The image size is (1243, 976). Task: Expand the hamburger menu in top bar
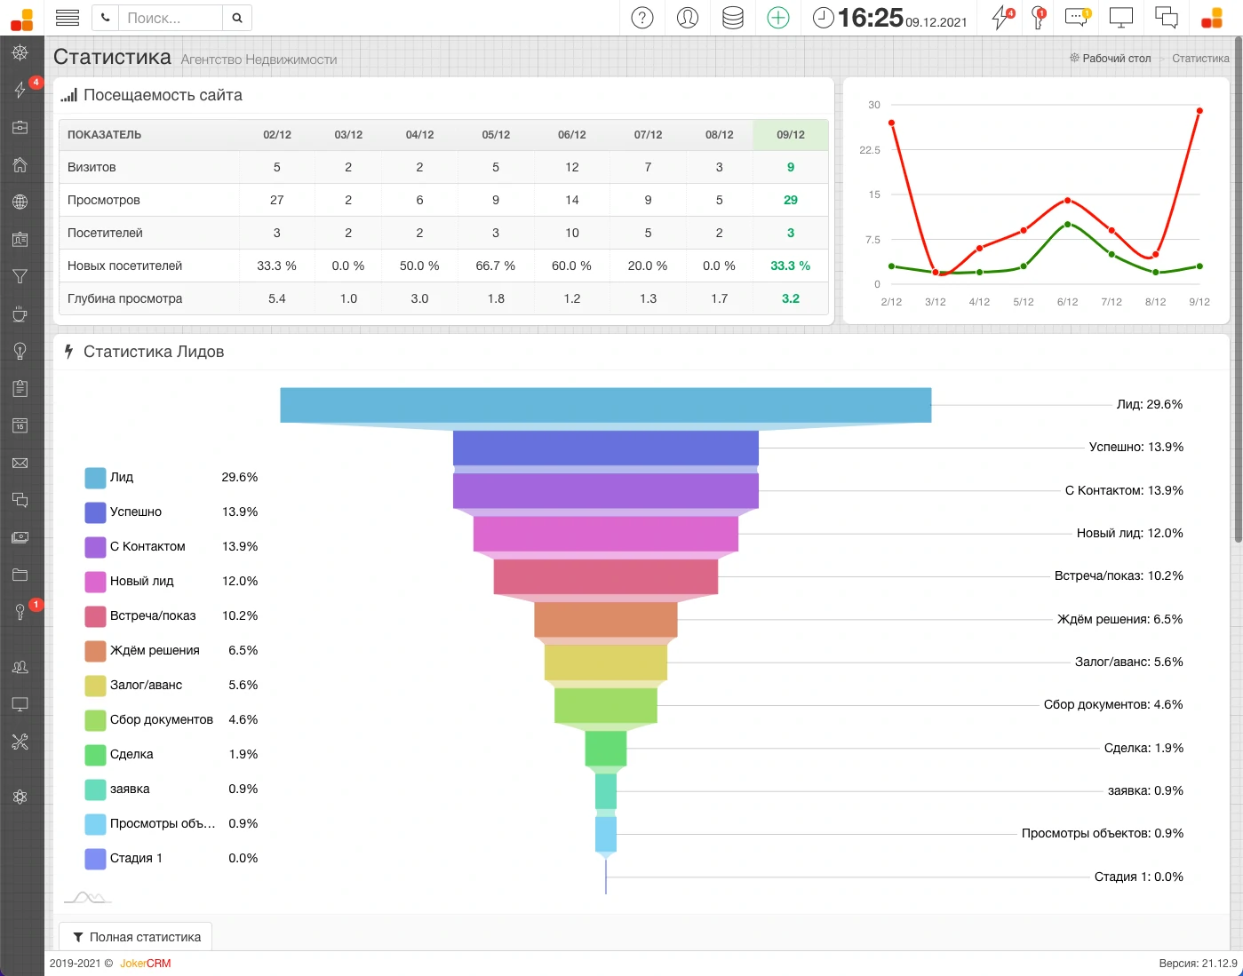68,18
